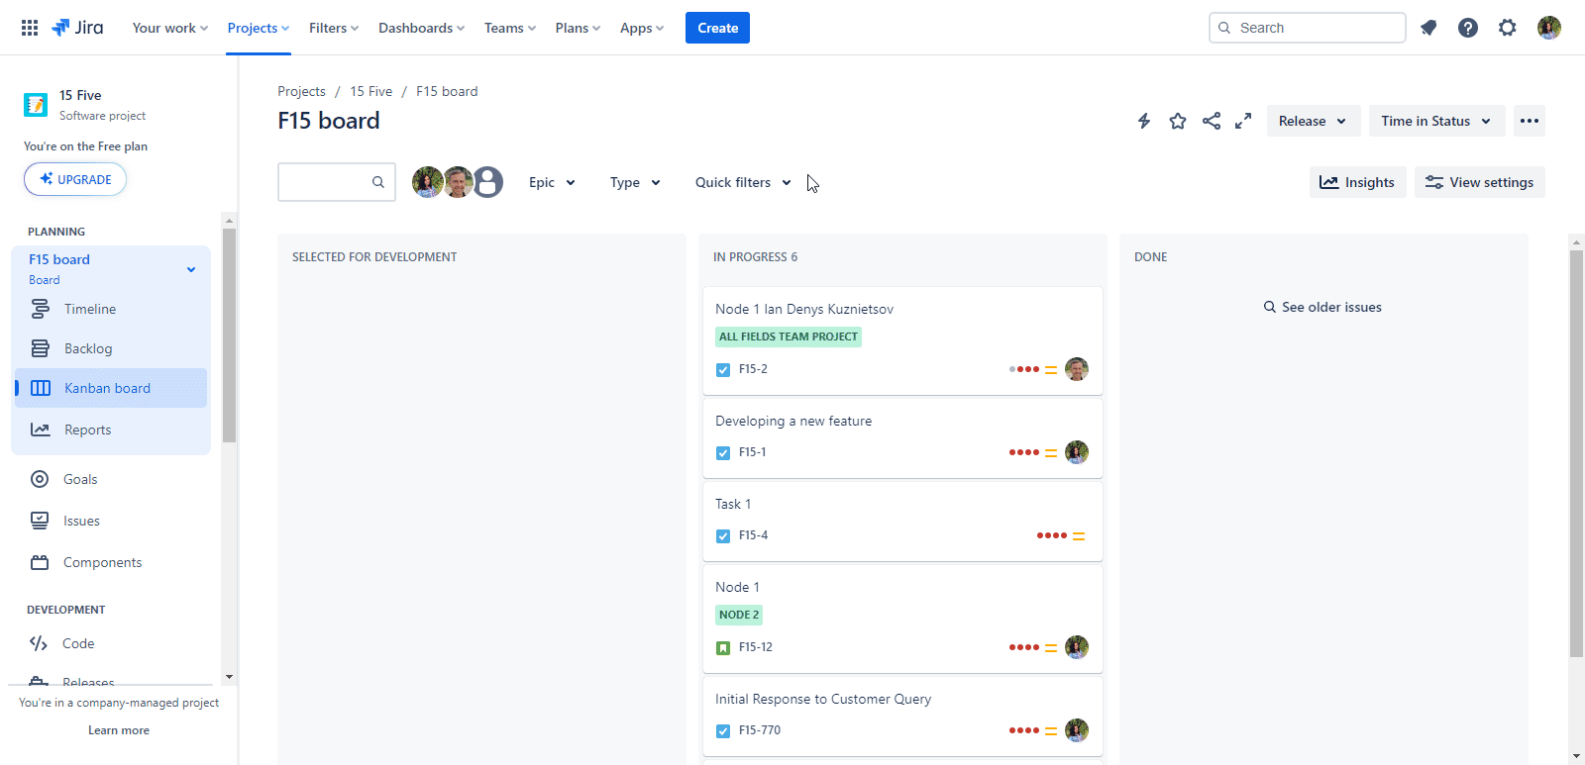Star the F15 board as favorite

1178,121
